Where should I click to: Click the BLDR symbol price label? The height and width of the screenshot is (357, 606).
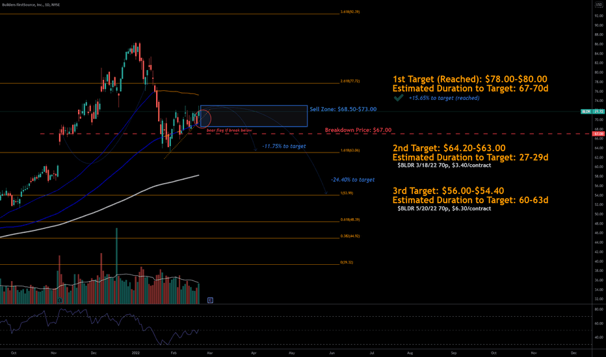tap(586, 112)
